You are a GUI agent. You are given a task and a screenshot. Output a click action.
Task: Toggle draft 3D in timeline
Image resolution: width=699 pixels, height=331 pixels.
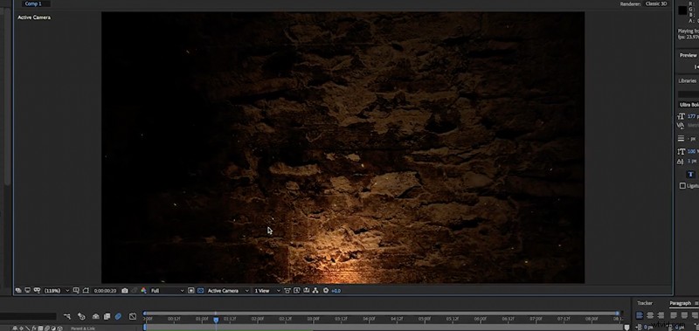pos(81,316)
